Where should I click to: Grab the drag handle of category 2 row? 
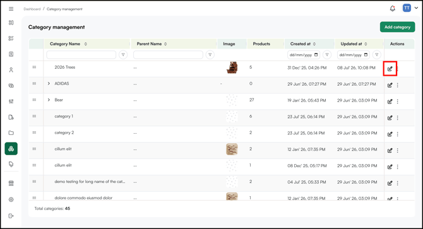(x=34, y=132)
